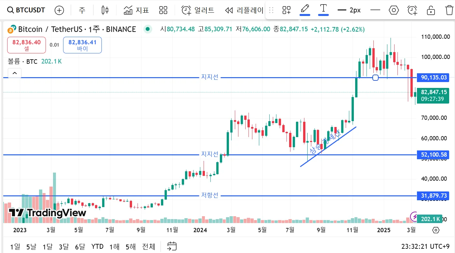
Task: Switch to the YTD time range
Action: click(98, 246)
